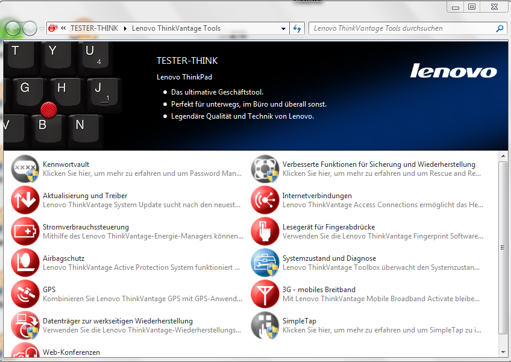
Task: Click the TESTER-THINK banner heading
Action: pyautogui.click(x=187, y=61)
